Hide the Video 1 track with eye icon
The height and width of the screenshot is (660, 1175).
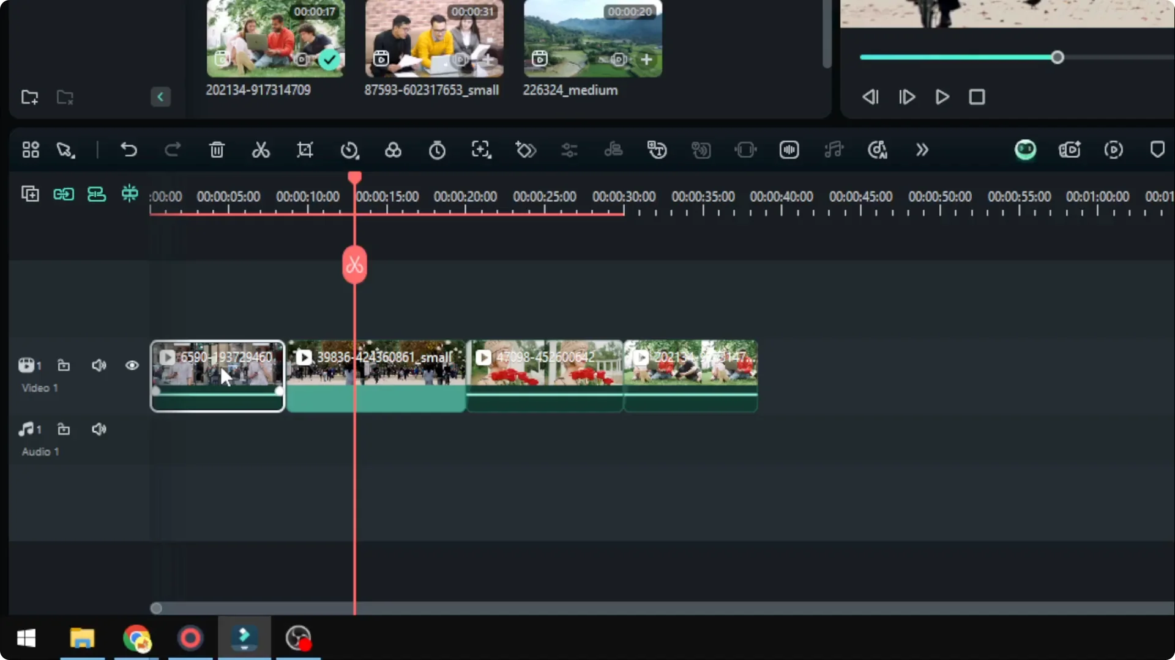click(132, 365)
